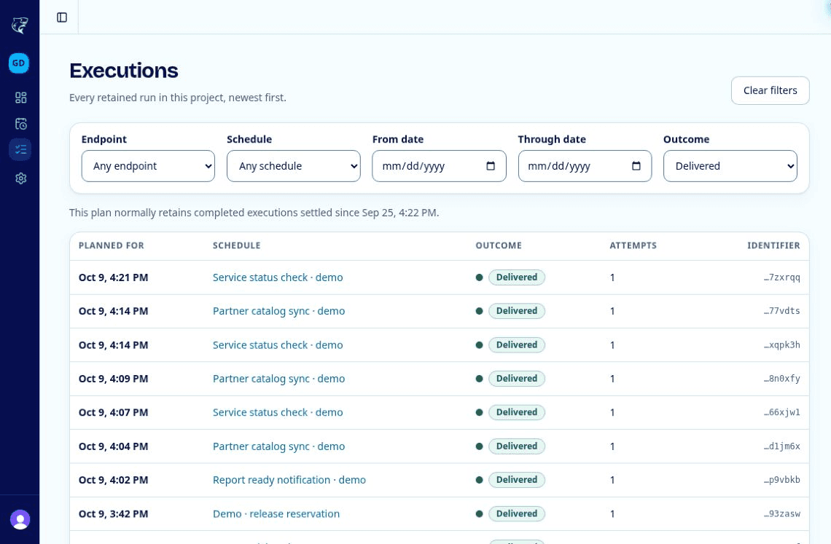Viewport: 831px width, 544px height.
Task: Open the From date calendar picker icon
Action: click(491, 166)
